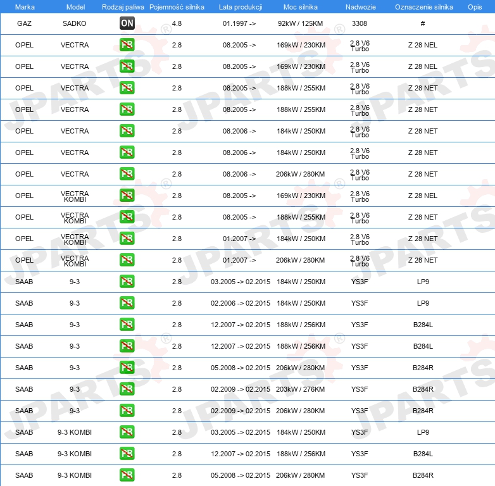Click the petrol icon for SAAB 9-3 203kW row

pyautogui.click(x=127, y=389)
